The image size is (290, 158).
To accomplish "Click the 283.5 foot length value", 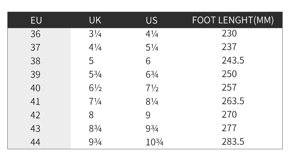I will point(233,142).
